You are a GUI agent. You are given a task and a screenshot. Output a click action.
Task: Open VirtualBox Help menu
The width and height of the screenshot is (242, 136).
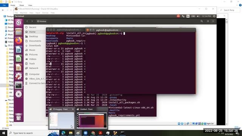click(x=53, y=13)
